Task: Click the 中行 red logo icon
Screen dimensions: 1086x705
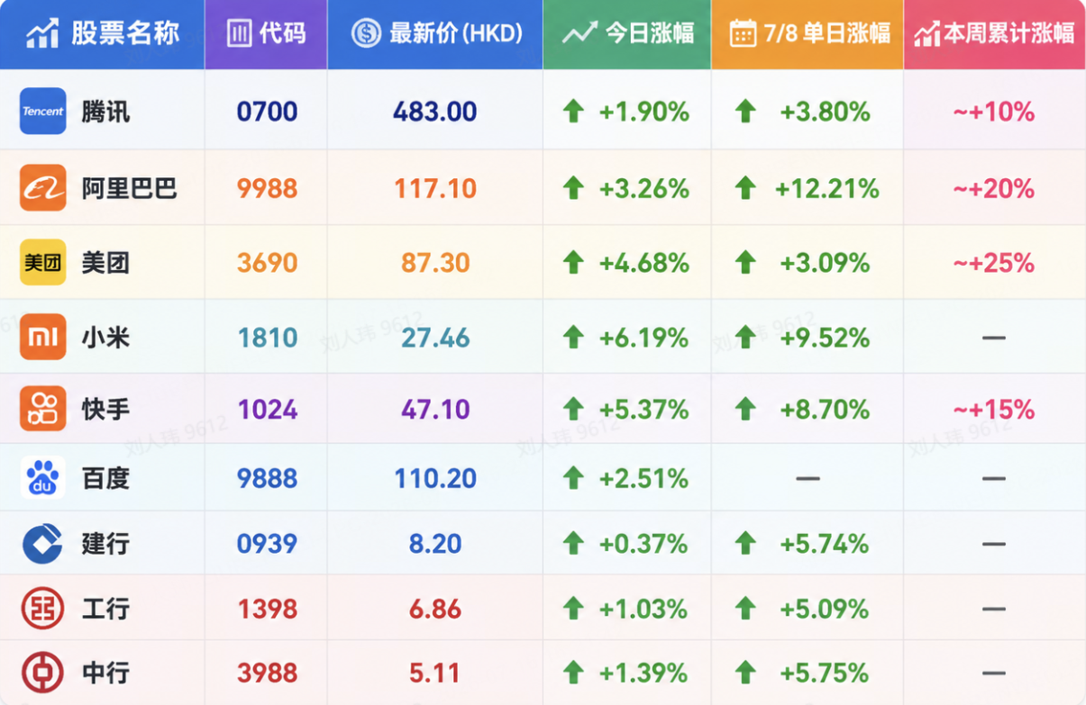Action: [x=42, y=673]
